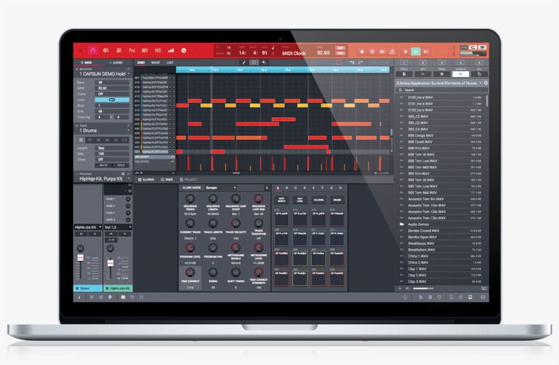Click the TAP tempo button
This screenshot has height=365, width=559.
point(339,48)
